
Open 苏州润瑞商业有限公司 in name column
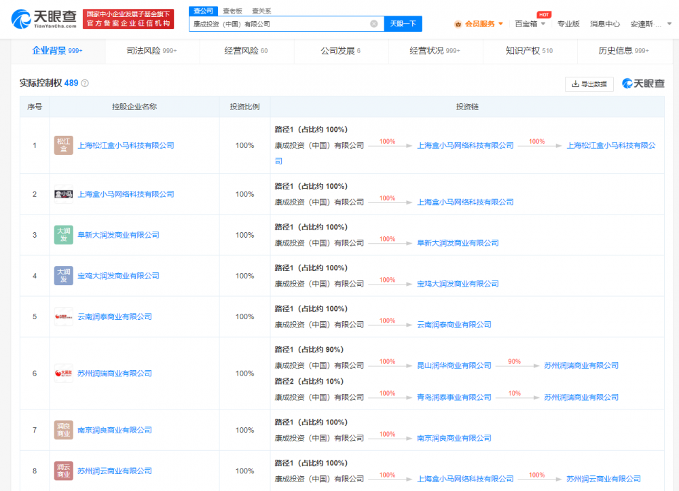115,374
